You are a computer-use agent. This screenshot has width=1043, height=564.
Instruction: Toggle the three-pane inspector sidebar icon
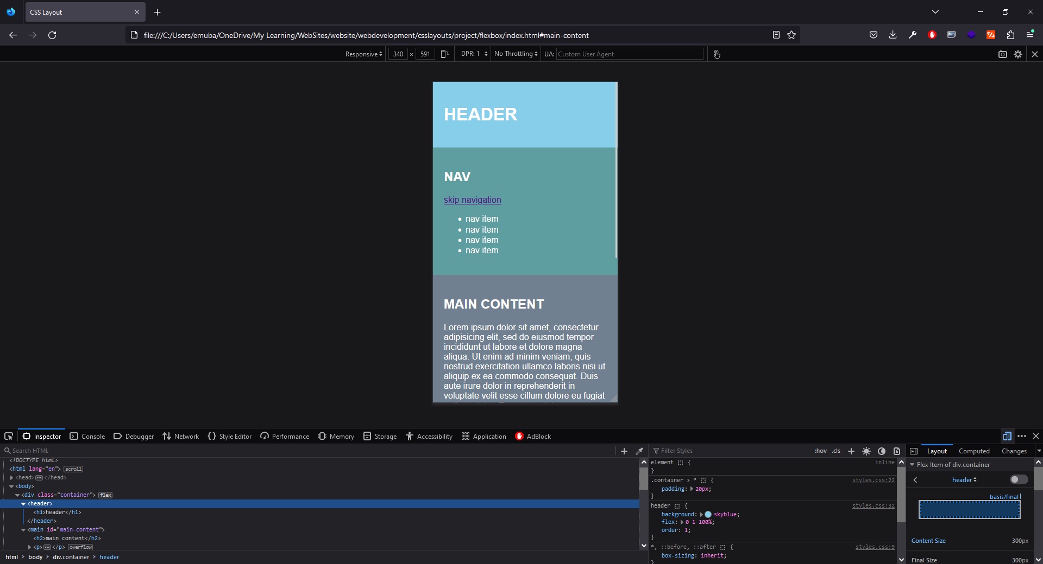914,451
